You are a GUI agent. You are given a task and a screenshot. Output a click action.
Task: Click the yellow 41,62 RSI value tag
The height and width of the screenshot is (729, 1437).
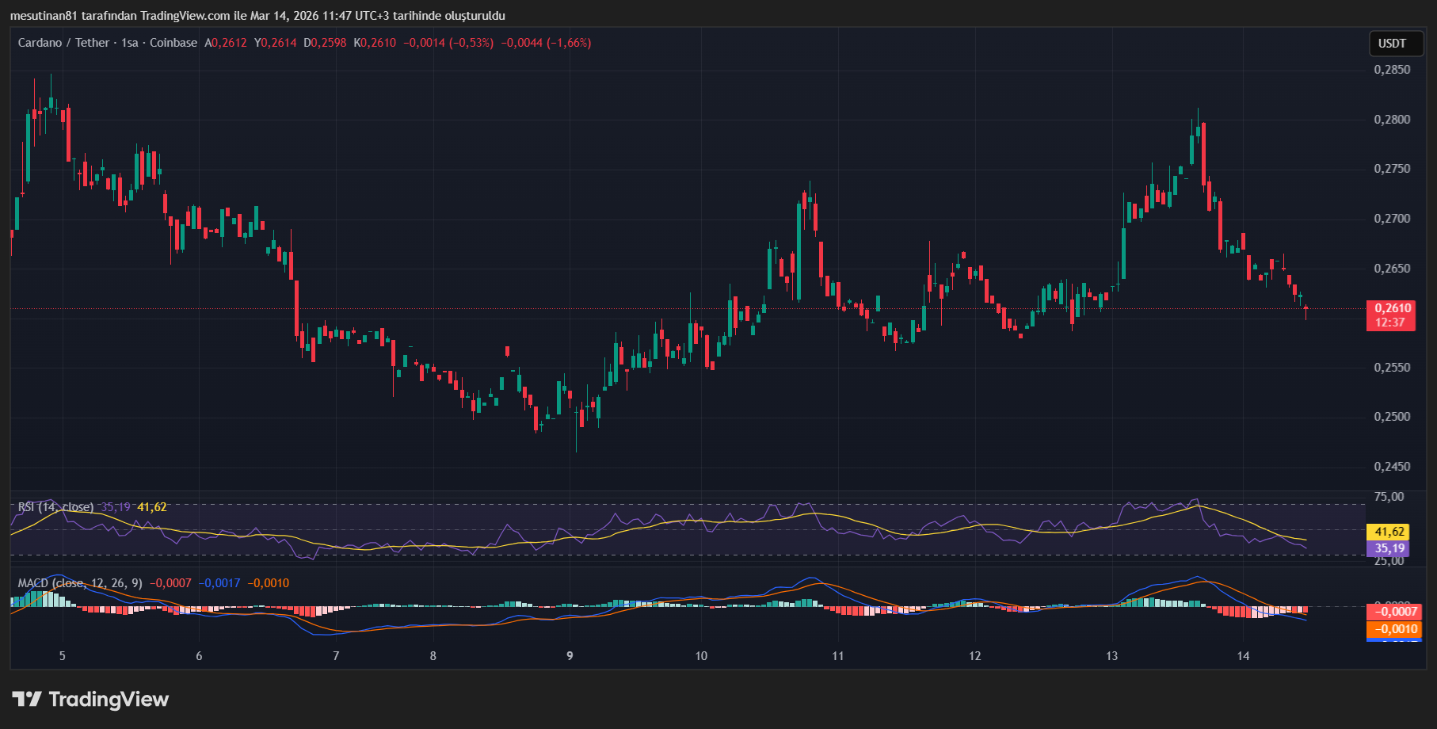pyautogui.click(x=1389, y=532)
